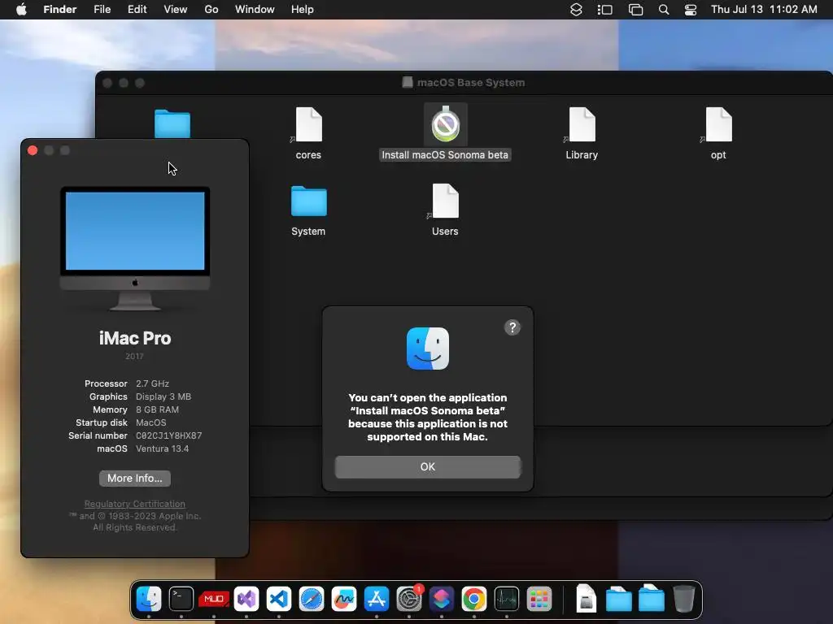This screenshot has height=624, width=833.
Task: Open the Regulatory Certification link
Action: pyautogui.click(x=135, y=504)
